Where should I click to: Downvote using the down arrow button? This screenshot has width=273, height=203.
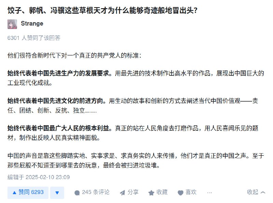[x=57, y=192]
